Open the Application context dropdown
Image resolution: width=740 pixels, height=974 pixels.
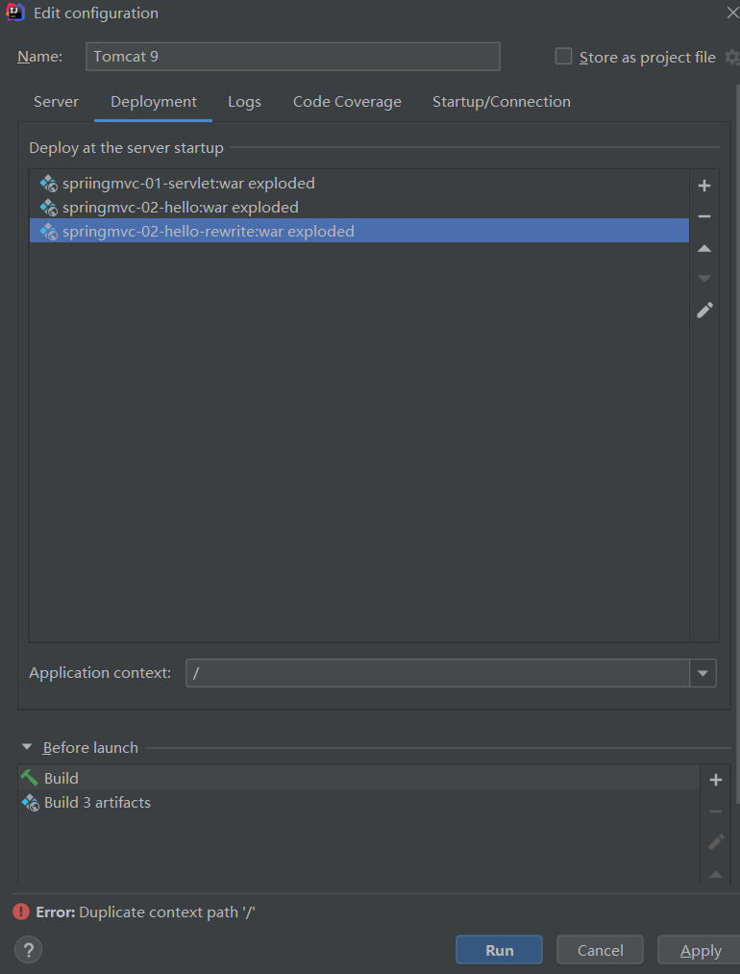703,673
